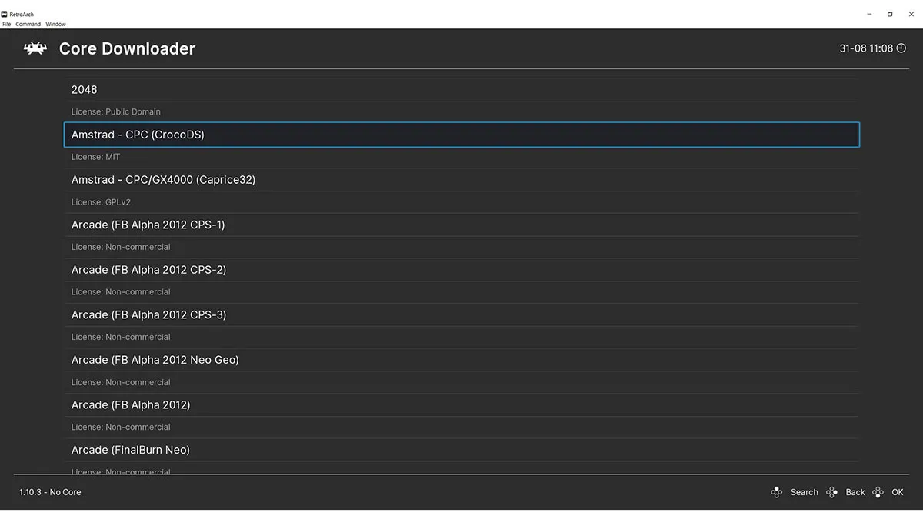The width and height of the screenshot is (923, 519).
Task: Click the OK gamepad button icon
Action: coord(878,492)
